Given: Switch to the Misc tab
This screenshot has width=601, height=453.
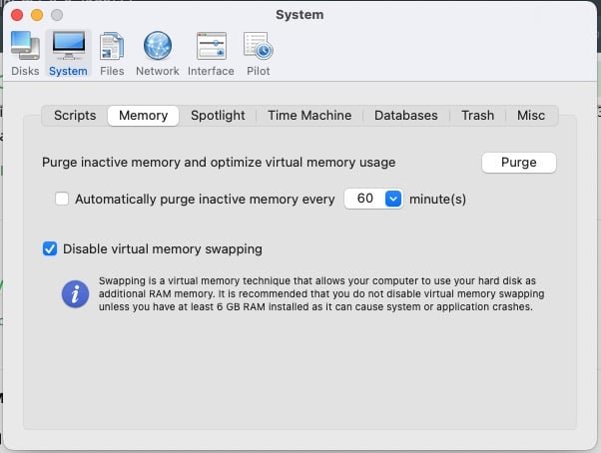Looking at the screenshot, I should click(531, 116).
